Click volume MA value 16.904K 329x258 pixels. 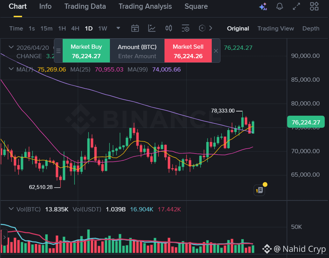142,209
